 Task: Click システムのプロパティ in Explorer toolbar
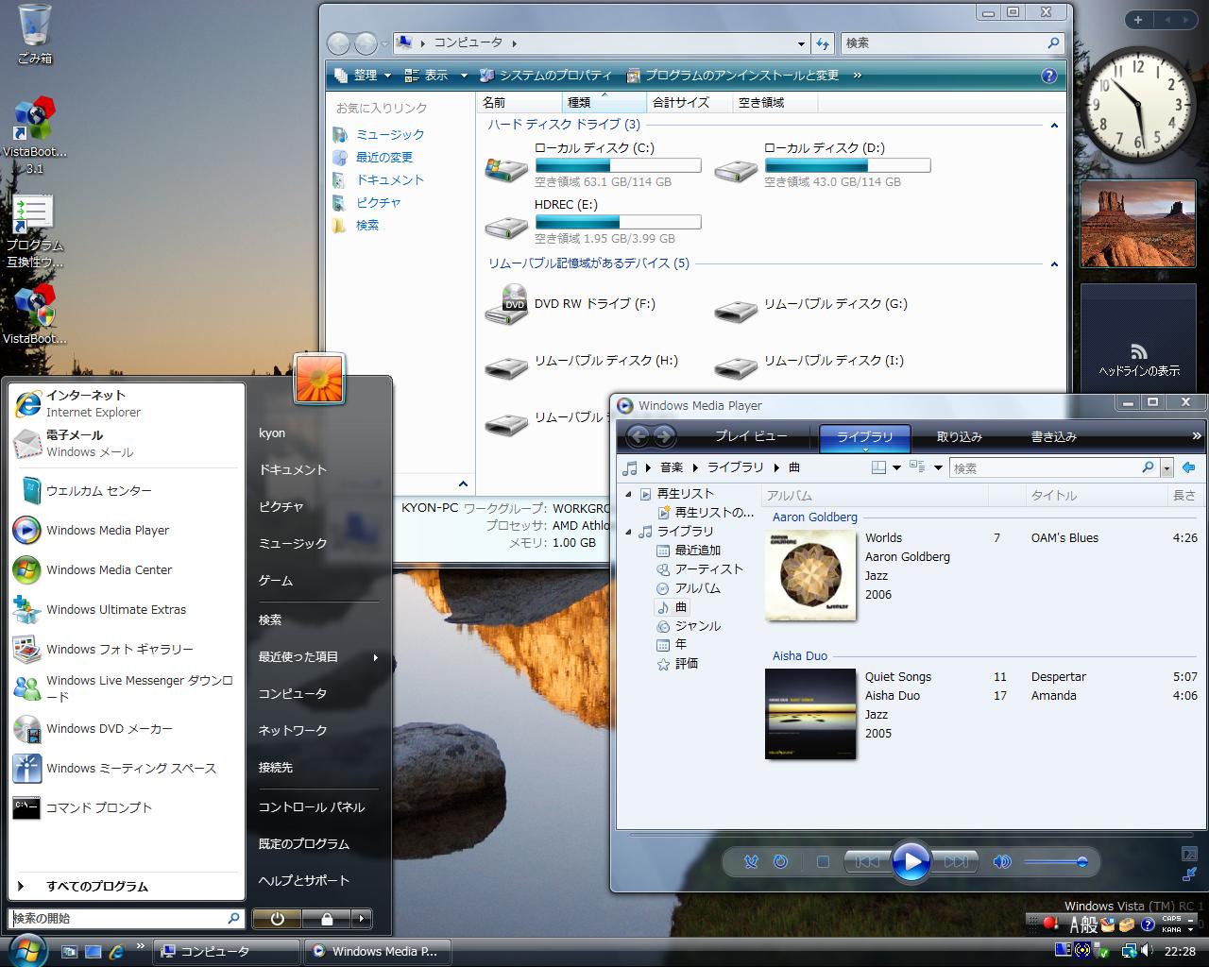(x=546, y=76)
